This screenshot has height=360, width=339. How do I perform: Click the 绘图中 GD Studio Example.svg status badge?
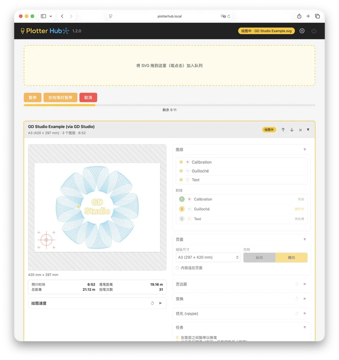point(267,31)
